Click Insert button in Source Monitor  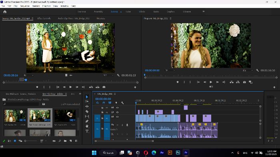coord(91,87)
